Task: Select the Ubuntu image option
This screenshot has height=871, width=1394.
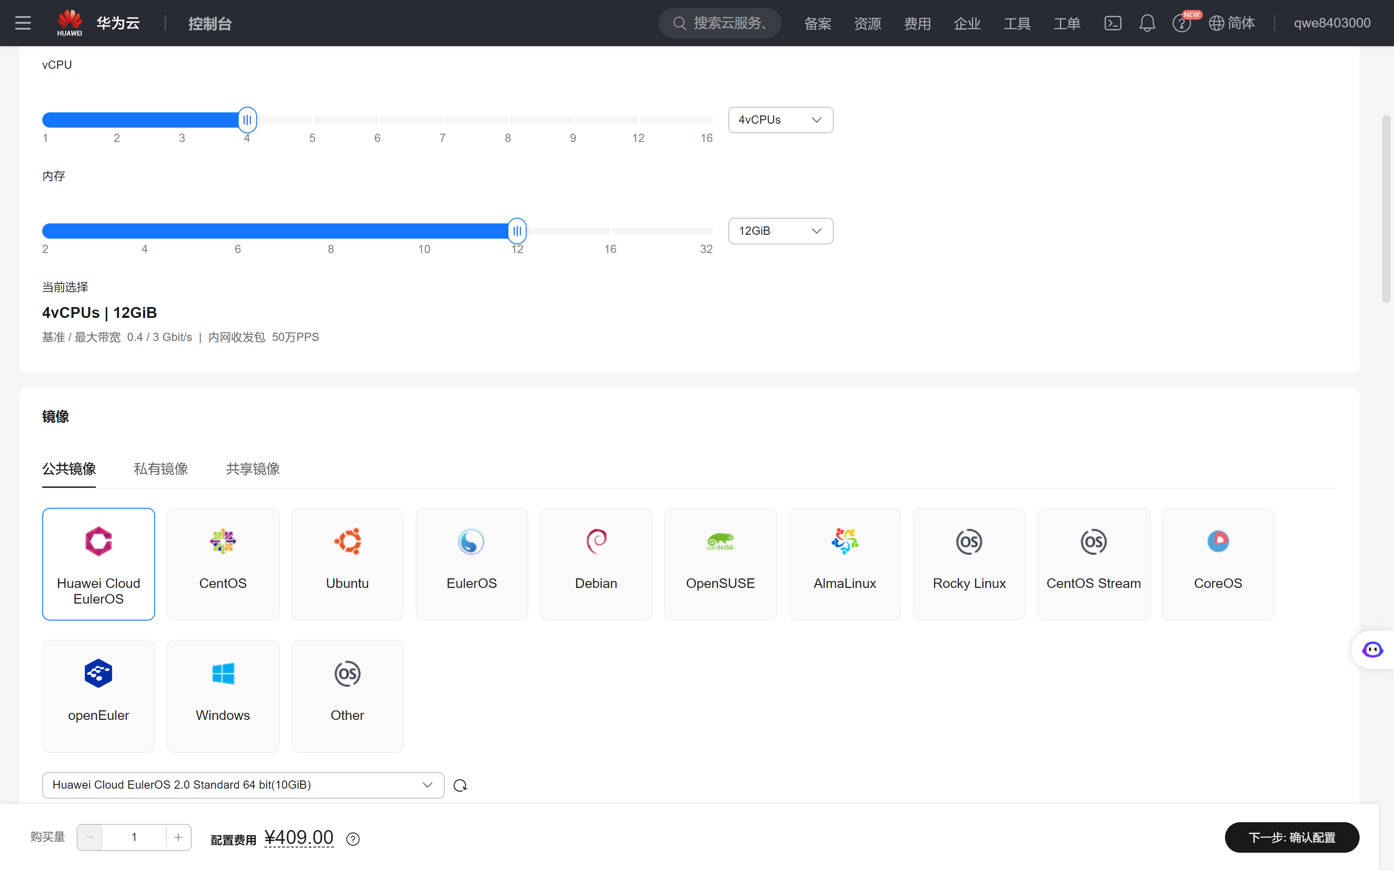Action: point(347,564)
